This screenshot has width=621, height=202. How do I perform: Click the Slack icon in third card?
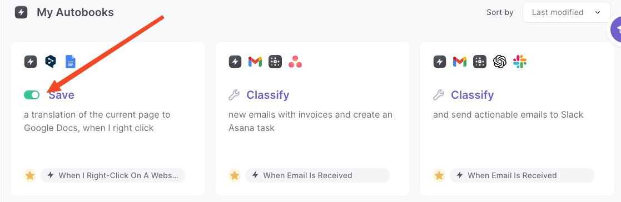click(520, 62)
